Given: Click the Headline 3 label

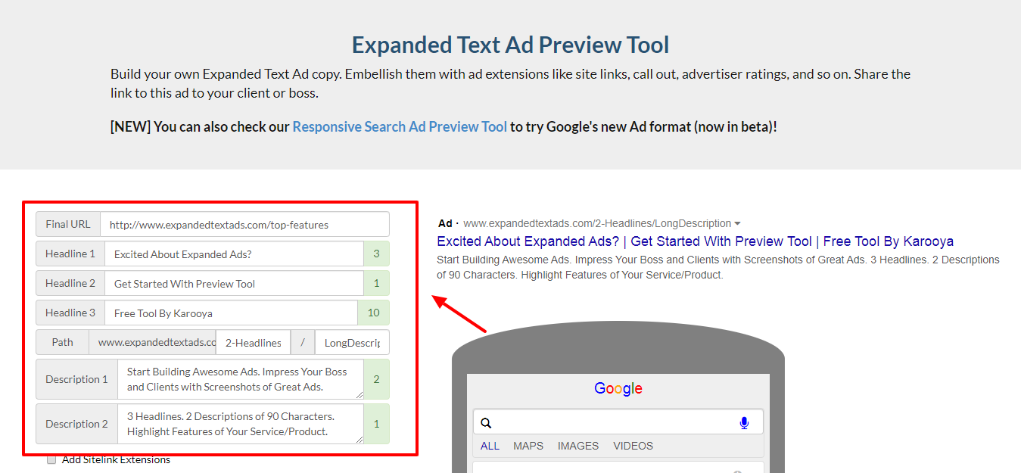Looking at the screenshot, I should pyautogui.click(x=70, y=313).
